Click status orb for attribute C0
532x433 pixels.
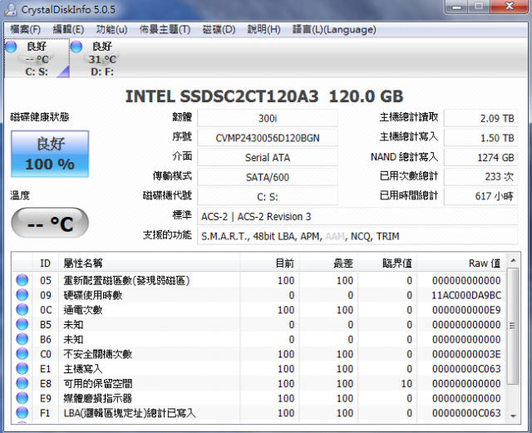(x=22, y=354)
